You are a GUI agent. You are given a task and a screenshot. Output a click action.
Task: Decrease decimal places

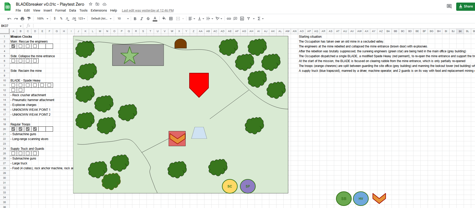tap(67, 18)
